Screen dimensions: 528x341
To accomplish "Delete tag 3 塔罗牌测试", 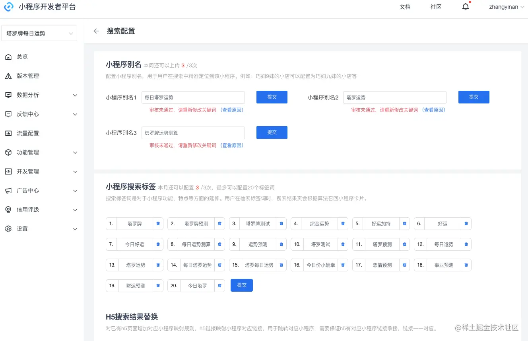I will point(281,224).
